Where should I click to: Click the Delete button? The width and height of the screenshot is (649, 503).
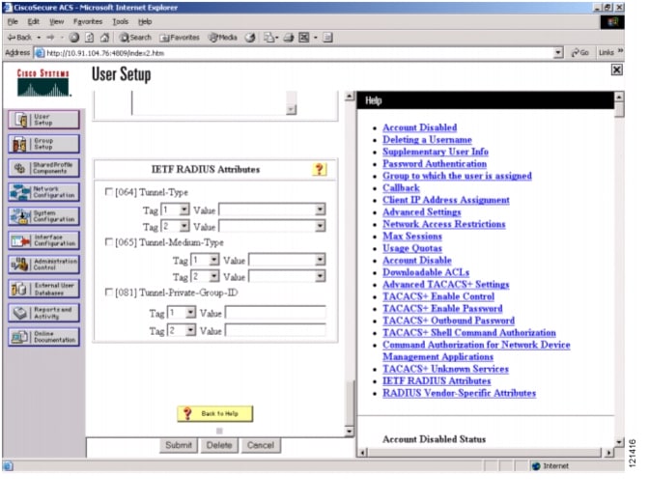[x=219, y=445]
